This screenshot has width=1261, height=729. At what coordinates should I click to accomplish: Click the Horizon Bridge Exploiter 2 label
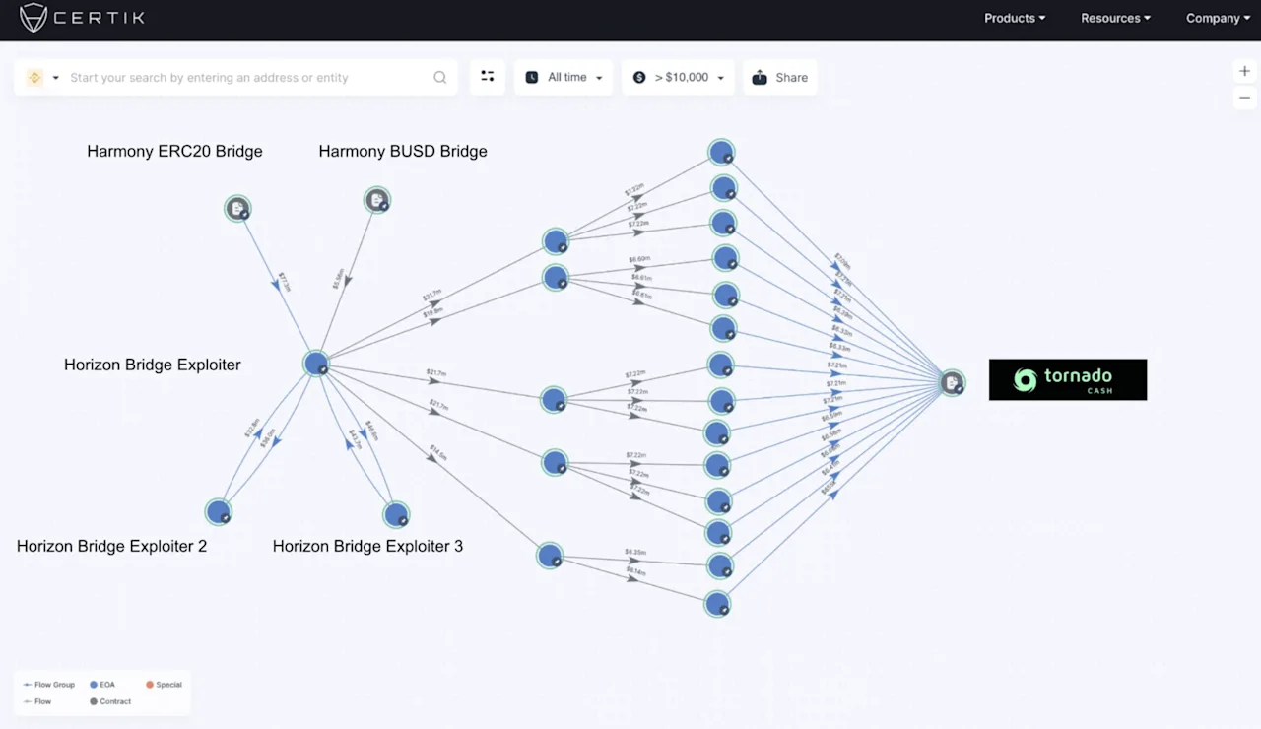[111, 546]
